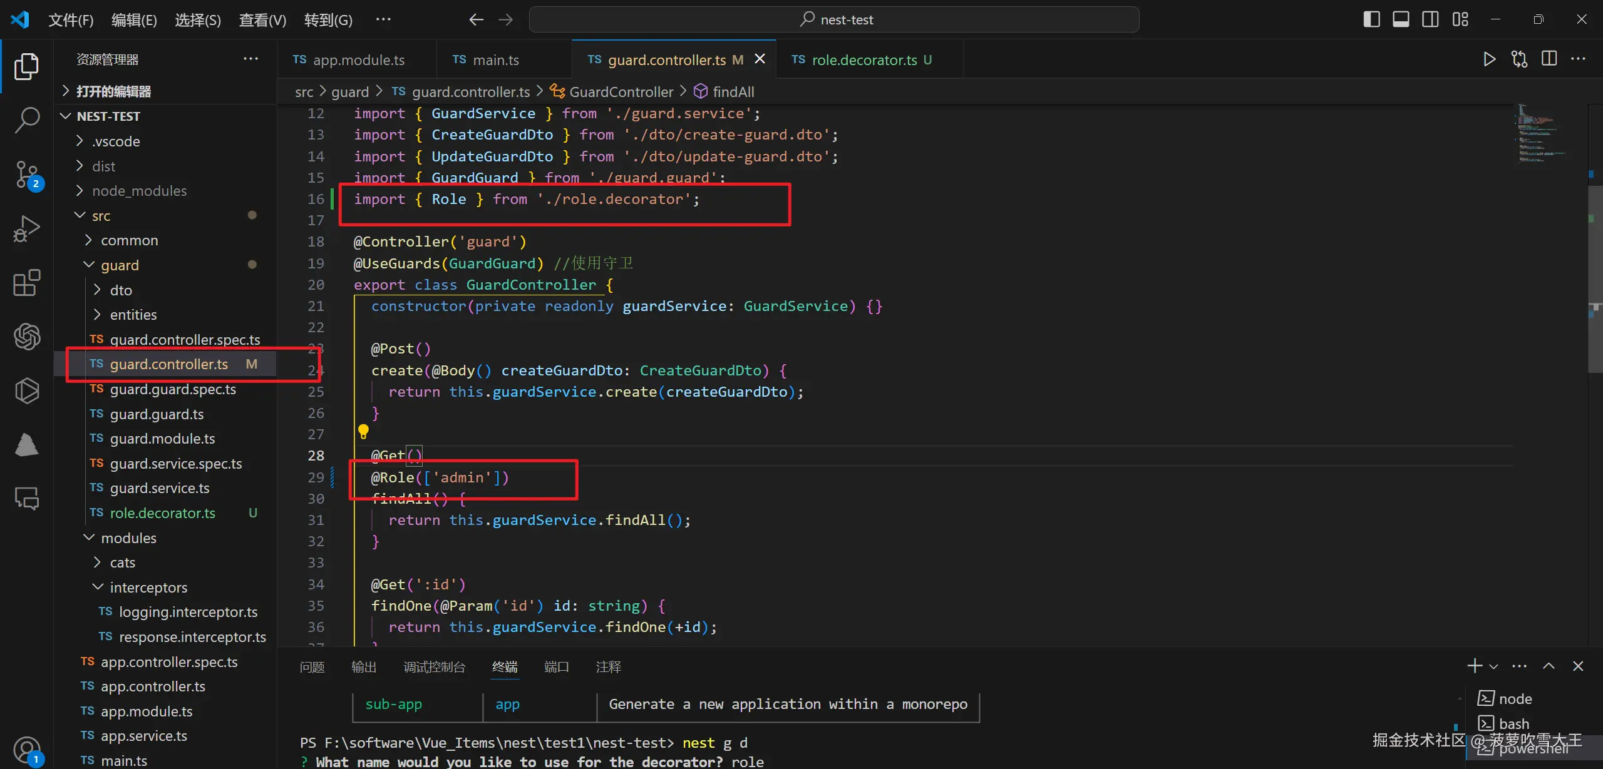Open Source Control view with badge
This screenshot has height=769, width=1603.
(x=27, y=174)
